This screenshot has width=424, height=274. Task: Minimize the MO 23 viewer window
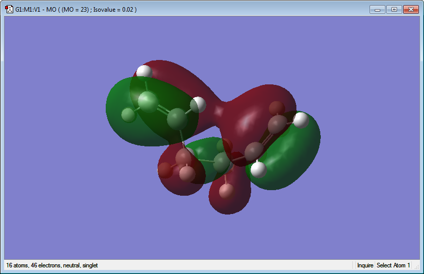[x=378, y=10]
